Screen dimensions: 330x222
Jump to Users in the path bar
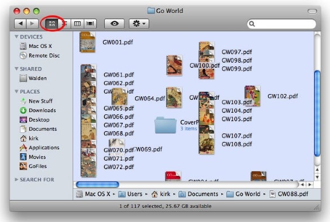tap(130, 194)
